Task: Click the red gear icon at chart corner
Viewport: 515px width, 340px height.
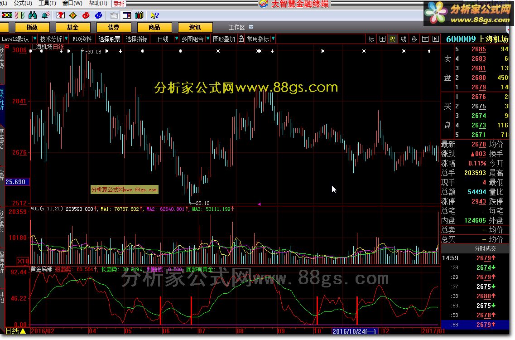Action: [7, 46]
